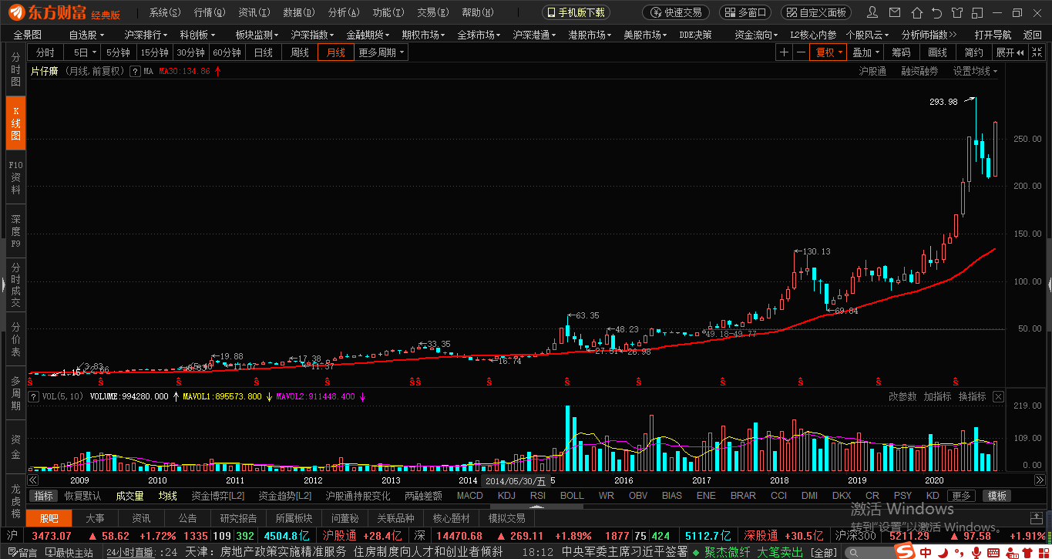
Task: Click the 最快主站 server icon
Action: 70,553
